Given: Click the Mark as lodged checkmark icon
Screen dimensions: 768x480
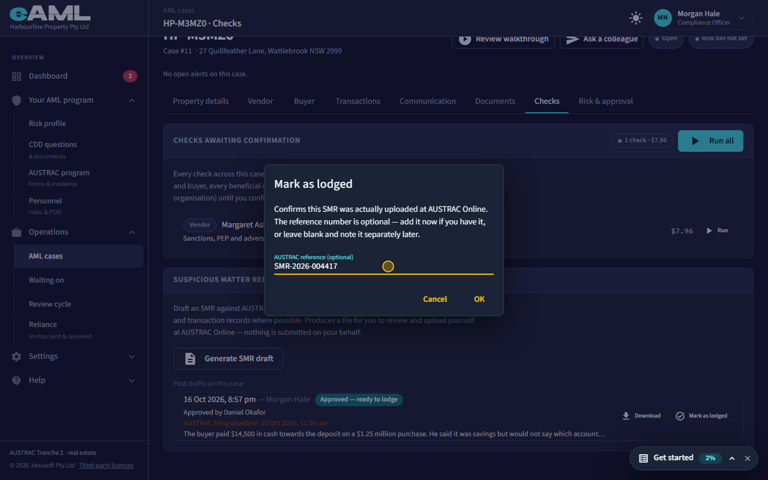Looking at the screenshot, I should (680, 416).
